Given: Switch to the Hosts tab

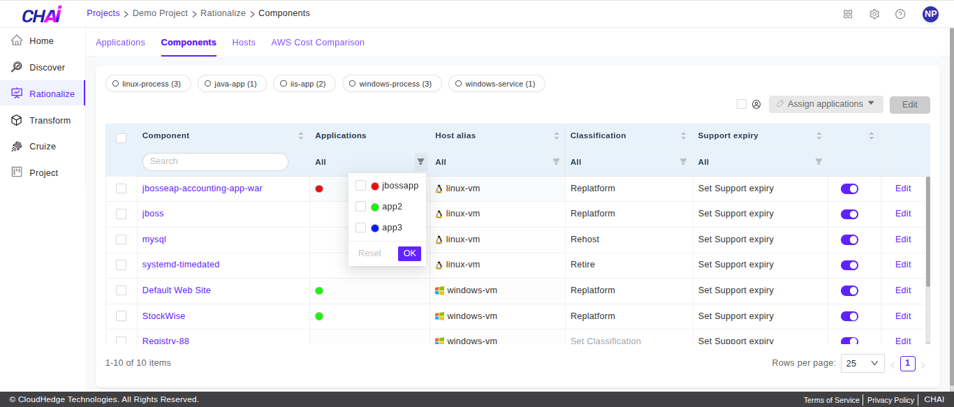Looking at the screenshot, I should click(244, 43).
